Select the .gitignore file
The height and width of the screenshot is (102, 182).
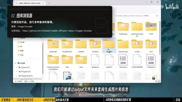click(x=95, y=61)
